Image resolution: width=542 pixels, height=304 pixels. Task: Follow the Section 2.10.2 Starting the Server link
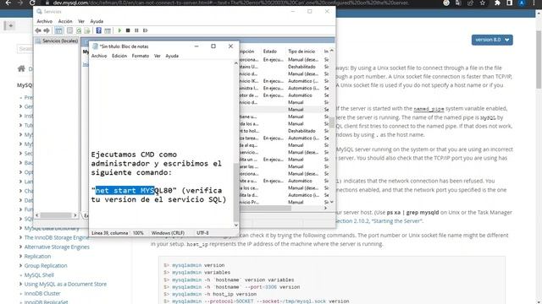coord(379,221)
